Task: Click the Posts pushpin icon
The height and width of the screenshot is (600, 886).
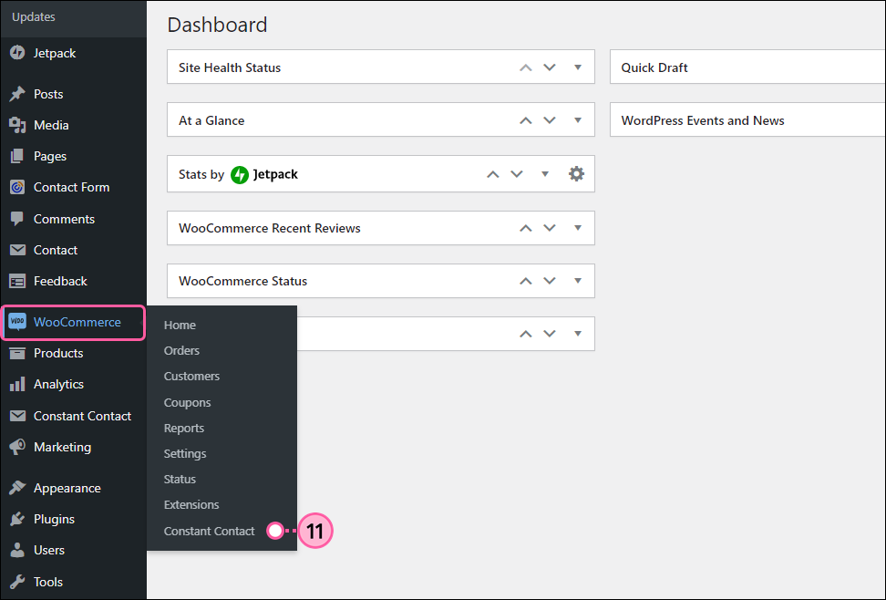Action: [17, 94]
